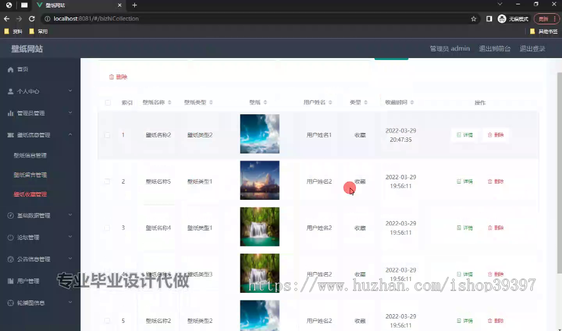Switch to the 壁纸网站 browser tab
Image resolution: width=562 pixels, height=331 pixels.
click(79, 5)
